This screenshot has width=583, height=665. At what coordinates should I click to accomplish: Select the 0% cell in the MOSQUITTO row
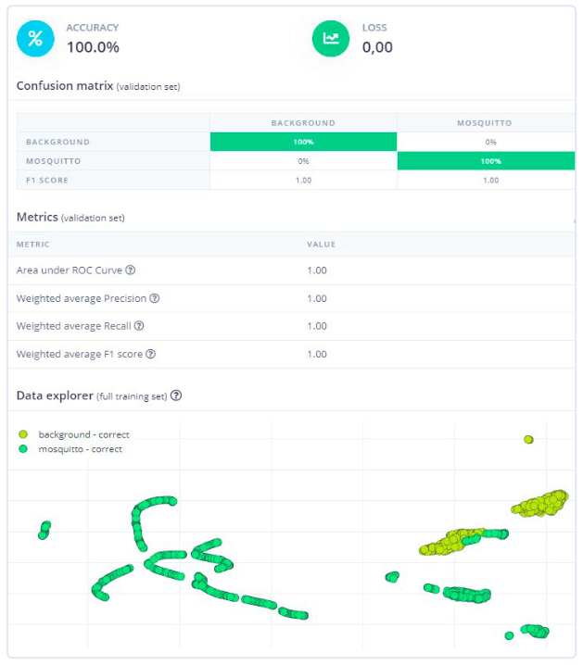(303, 161)
